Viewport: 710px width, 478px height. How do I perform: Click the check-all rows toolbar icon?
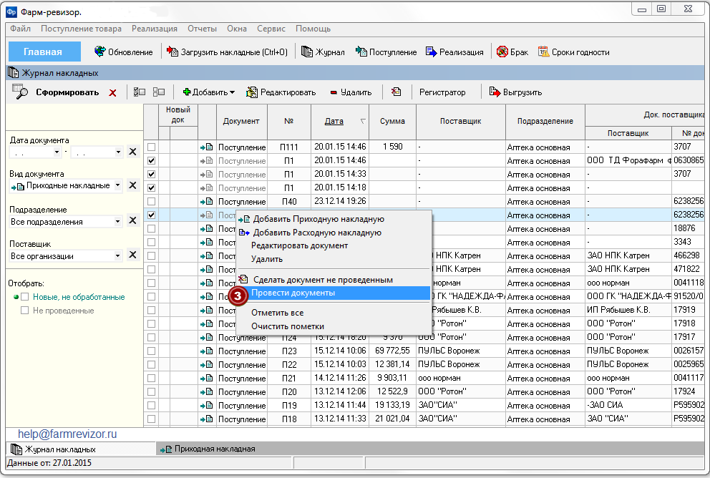[x=140, y=92]
